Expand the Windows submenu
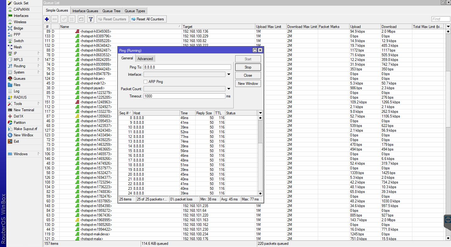Viewport: 451px width, 247px height. [39, 154]
